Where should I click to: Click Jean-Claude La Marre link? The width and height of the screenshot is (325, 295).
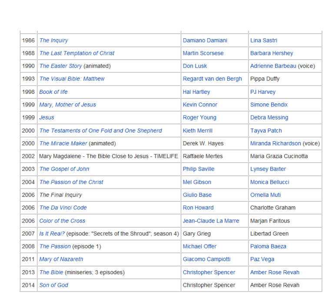(211, 221)
